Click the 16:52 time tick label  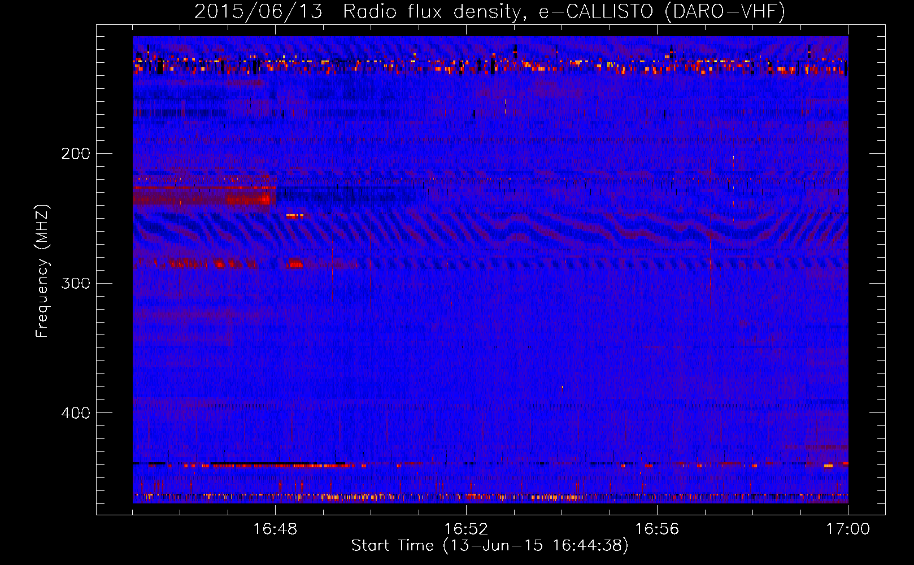(x=466, y=529)
